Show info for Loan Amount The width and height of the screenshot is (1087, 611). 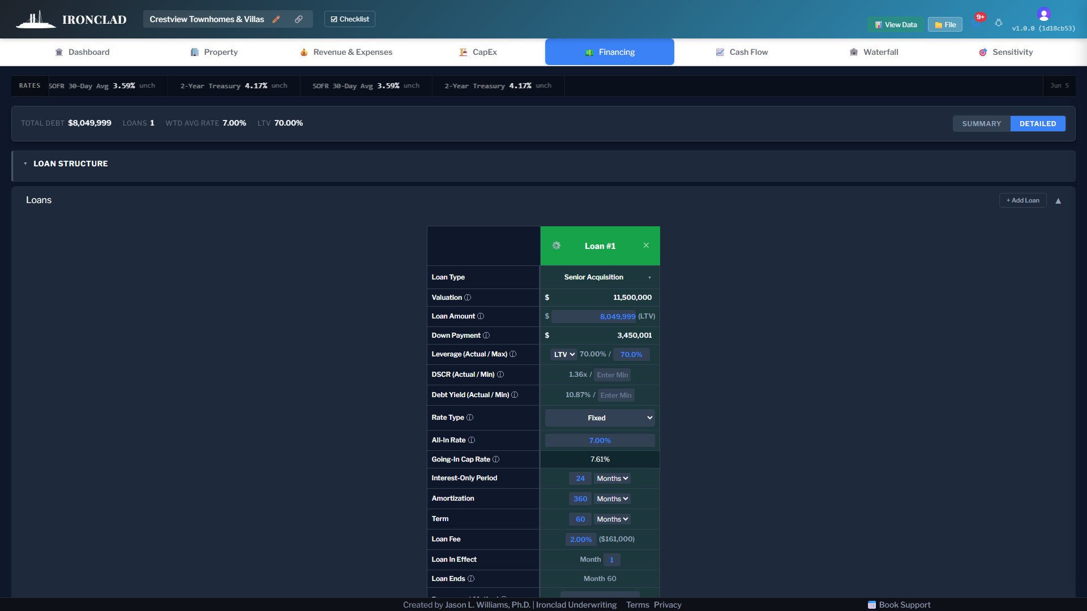(481, 316)
